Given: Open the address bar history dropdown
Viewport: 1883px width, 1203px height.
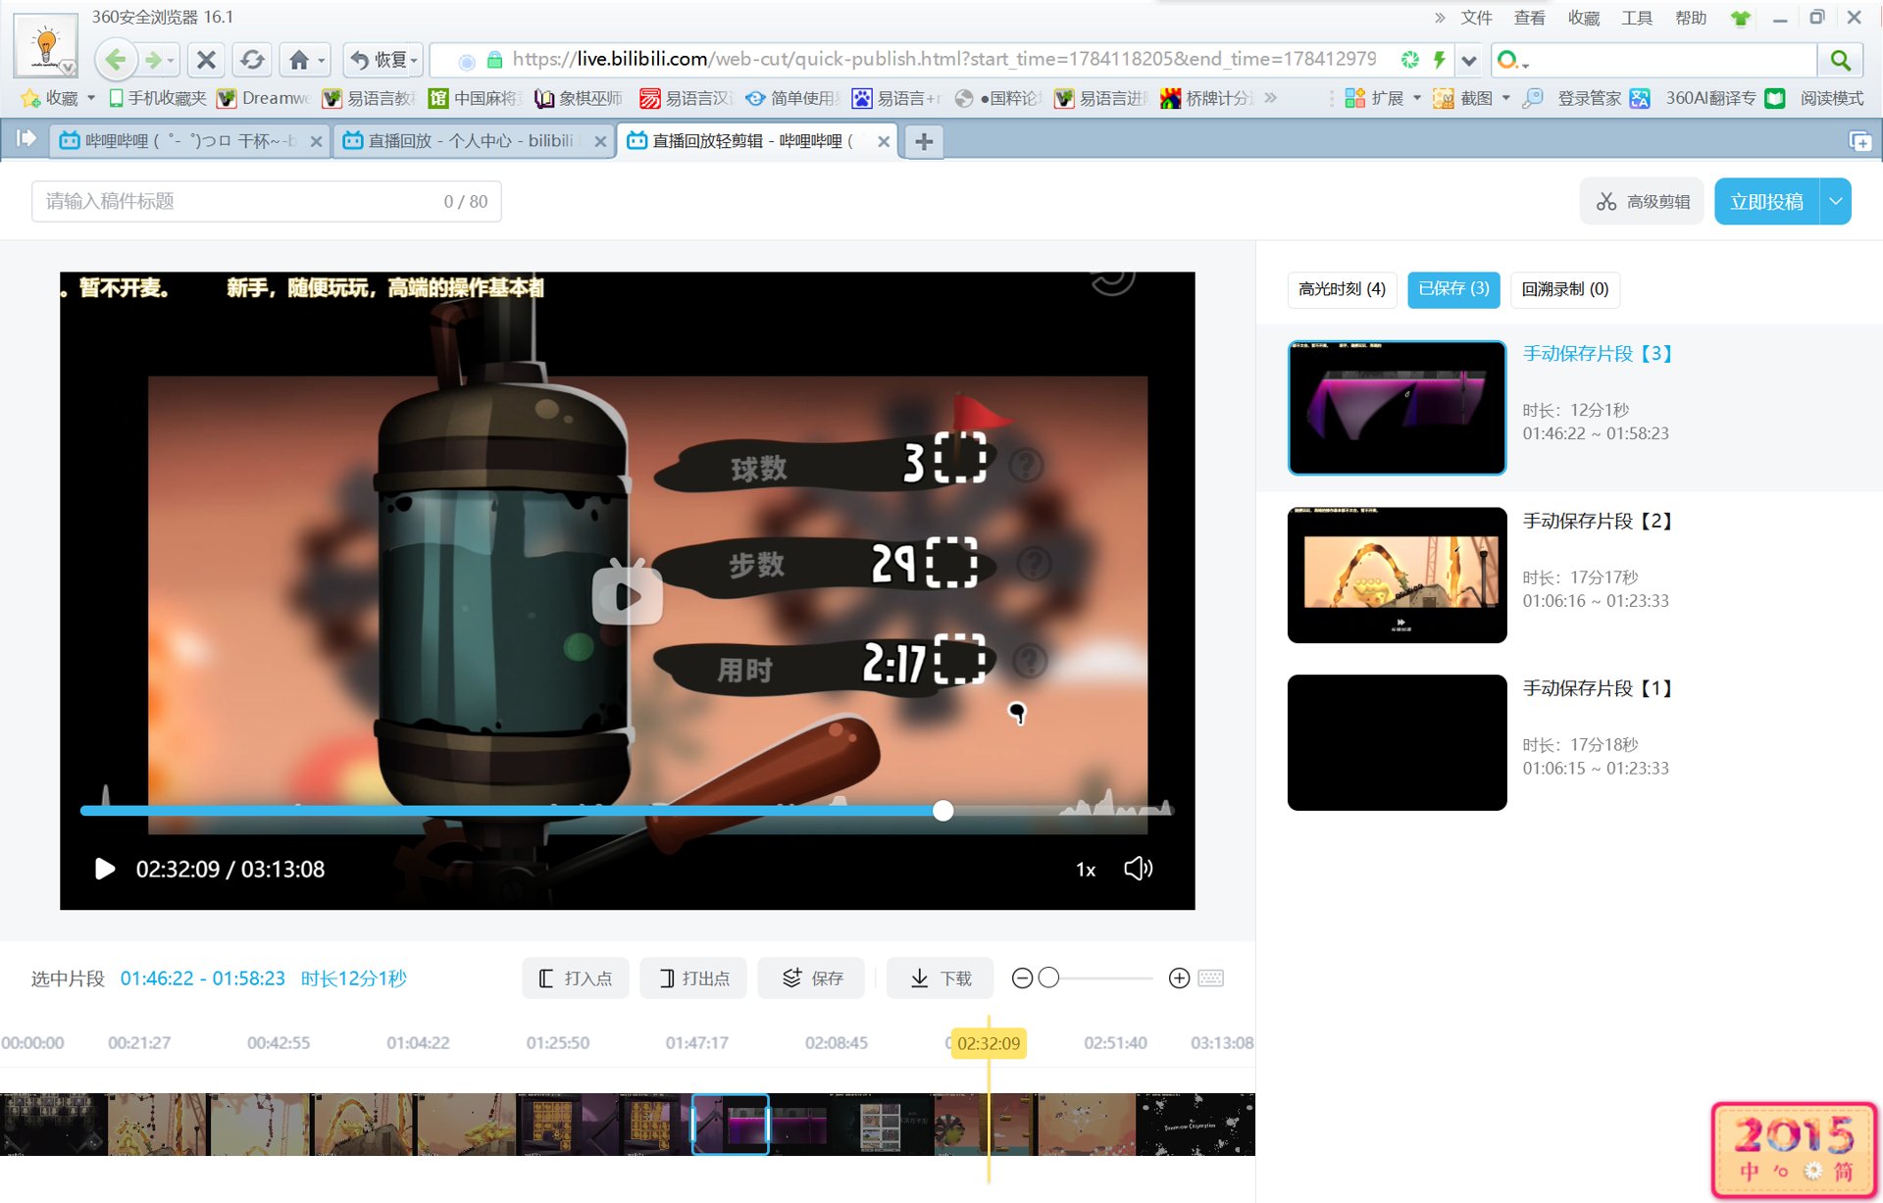Looking at the screenshot, I should 1468,60.
